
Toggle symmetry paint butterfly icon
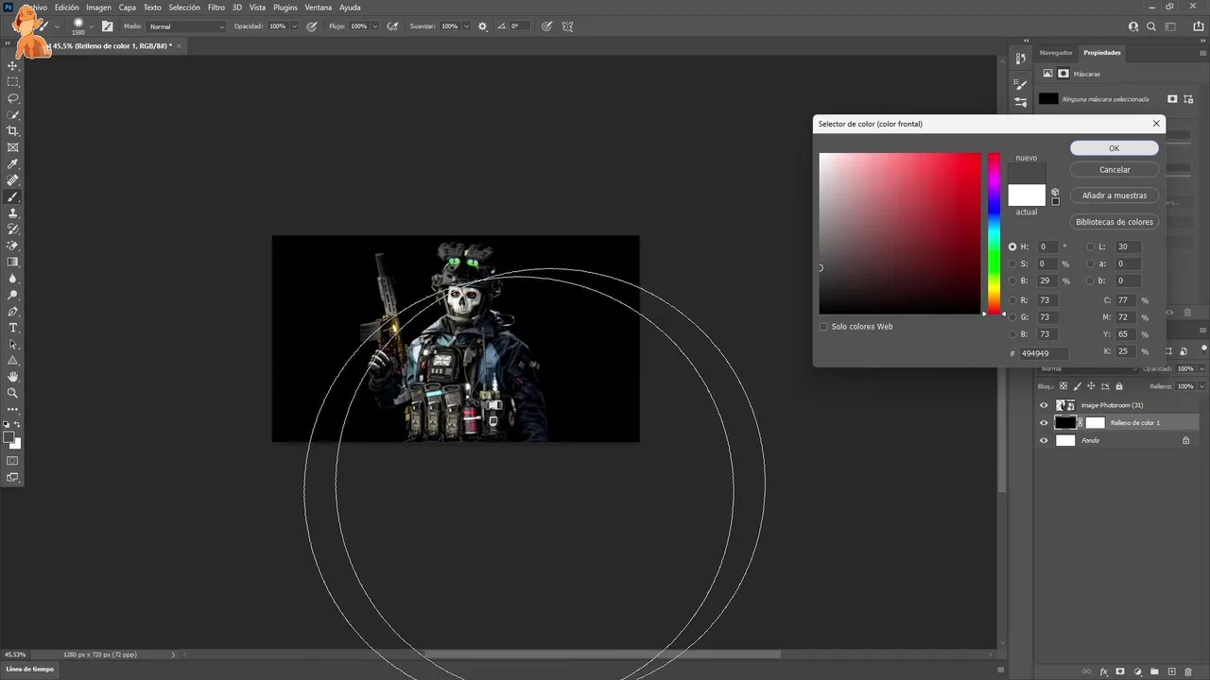(x=567, y=26)
